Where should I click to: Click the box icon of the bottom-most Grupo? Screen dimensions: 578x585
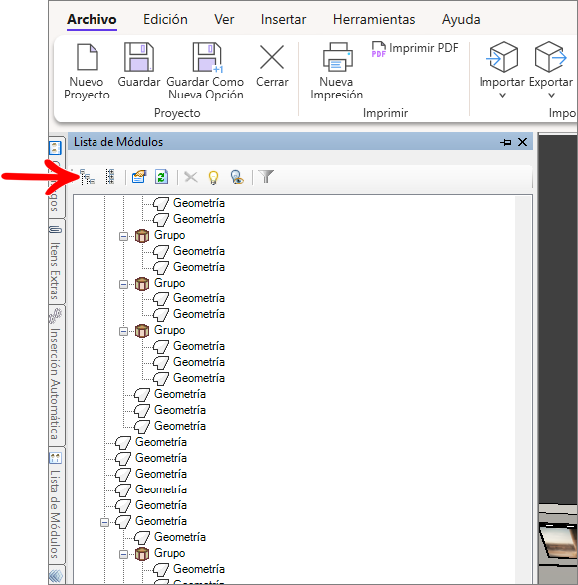pyautogui.click(x=142, y=553)
